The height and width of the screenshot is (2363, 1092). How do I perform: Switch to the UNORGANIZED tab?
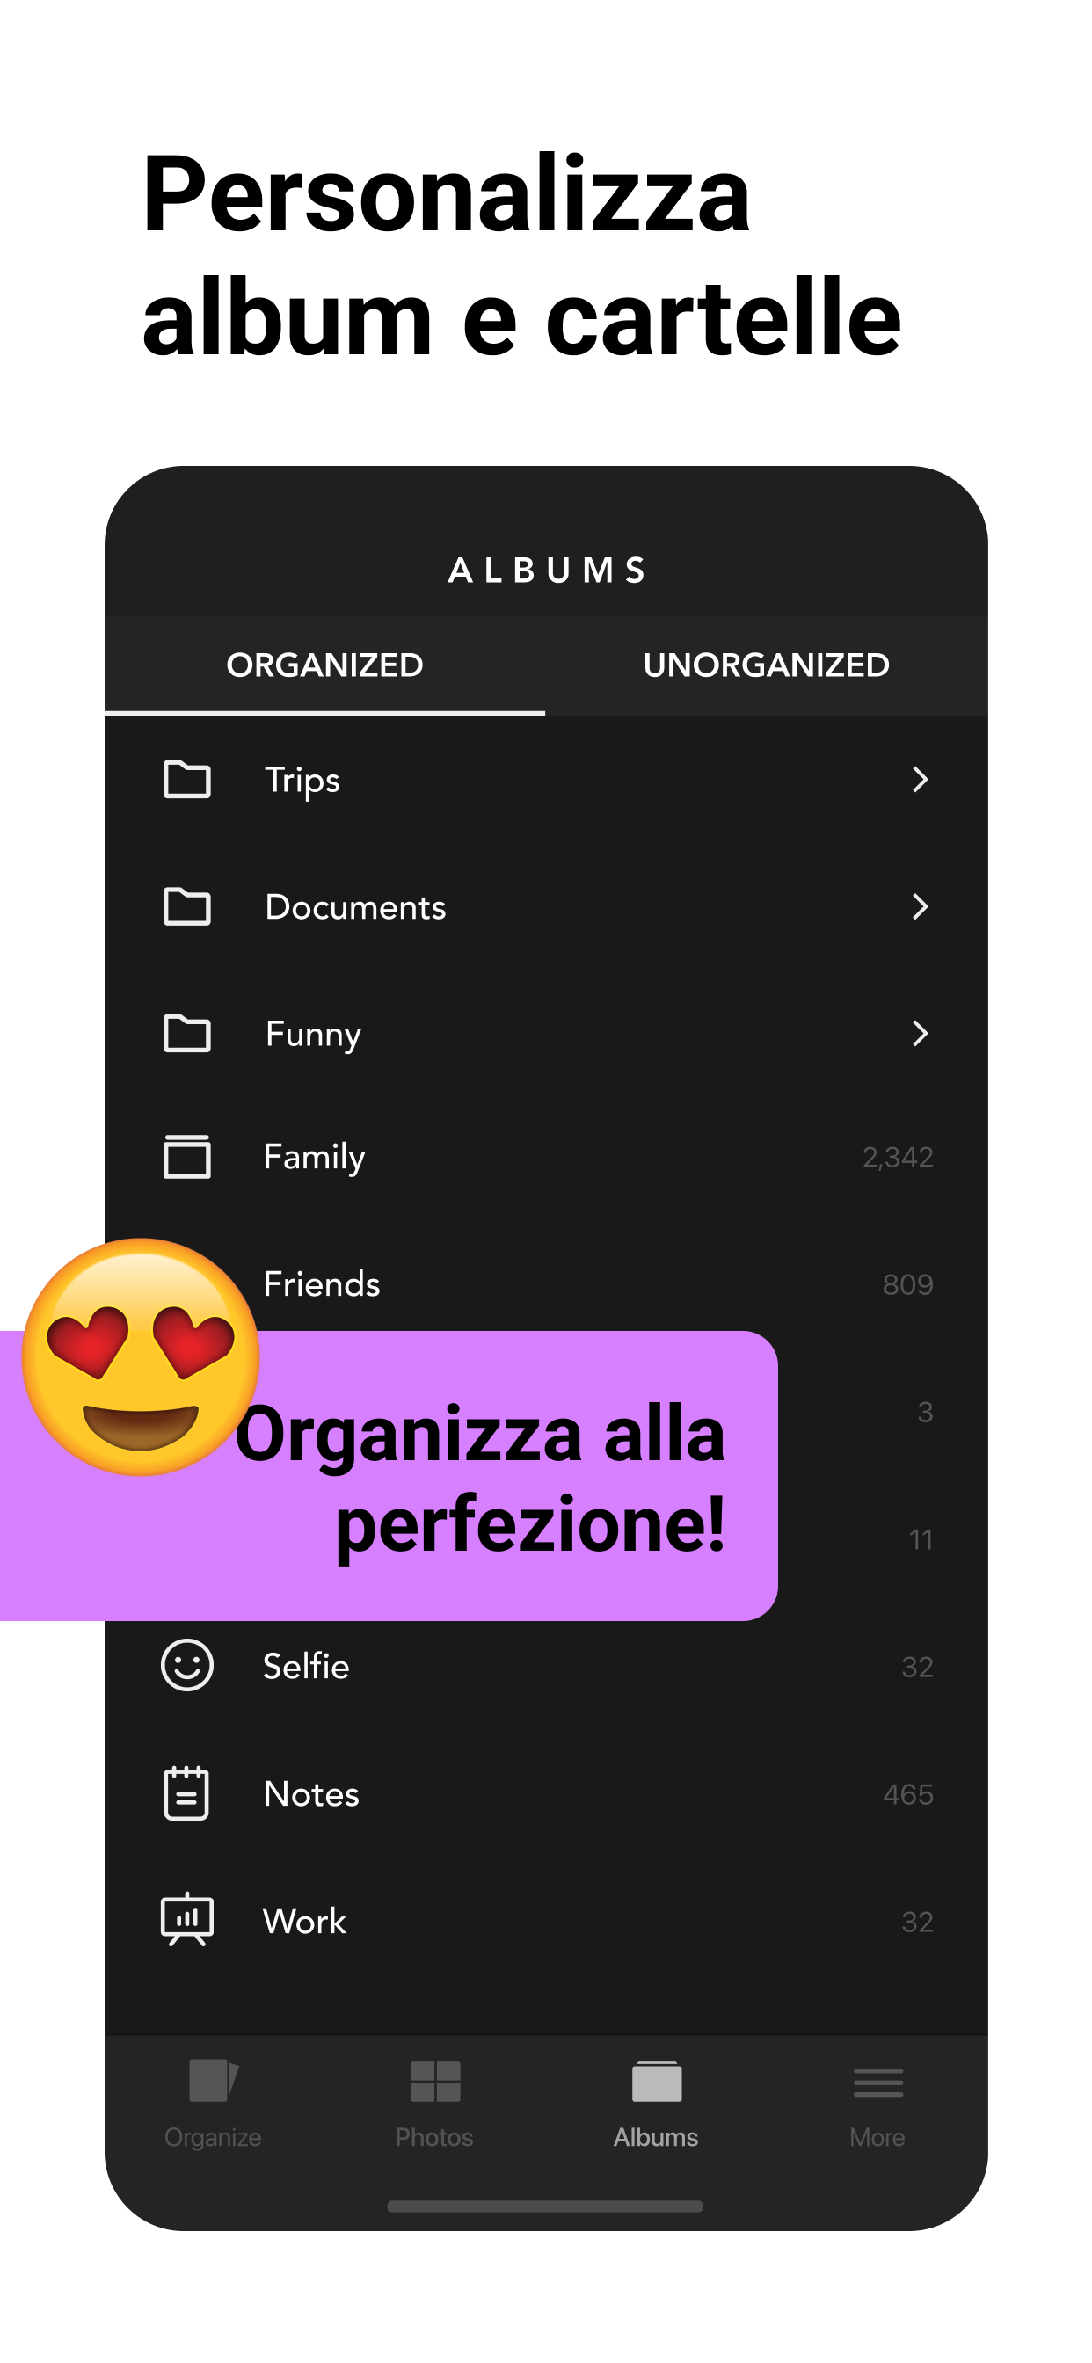pos(766,665)
